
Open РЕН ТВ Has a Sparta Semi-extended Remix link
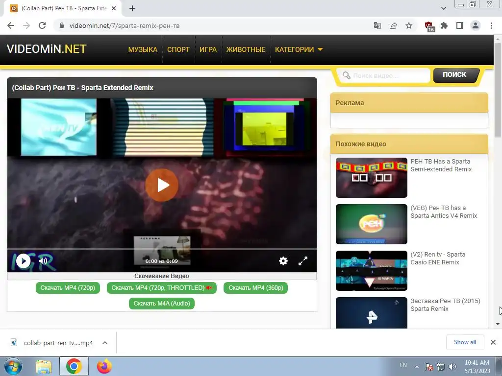[x=441, y=165]
